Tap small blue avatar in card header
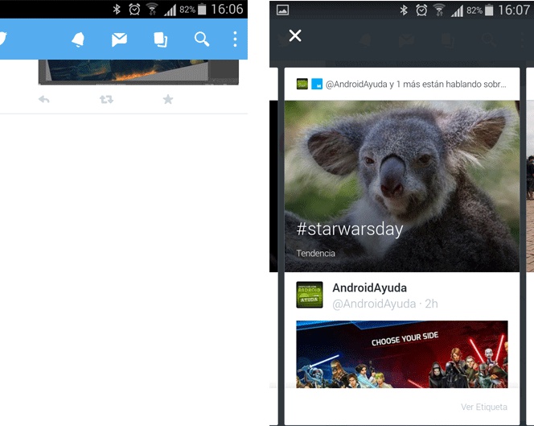534x426 pixels. tap(317, 84)
